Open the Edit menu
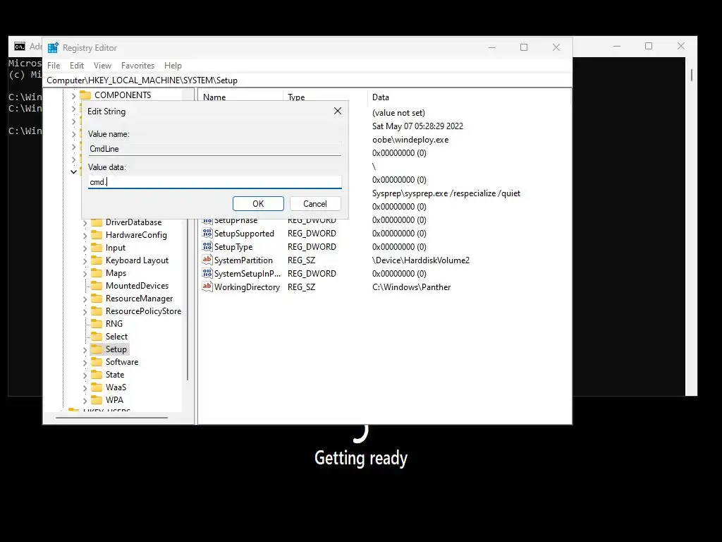 tap(77, 66)
